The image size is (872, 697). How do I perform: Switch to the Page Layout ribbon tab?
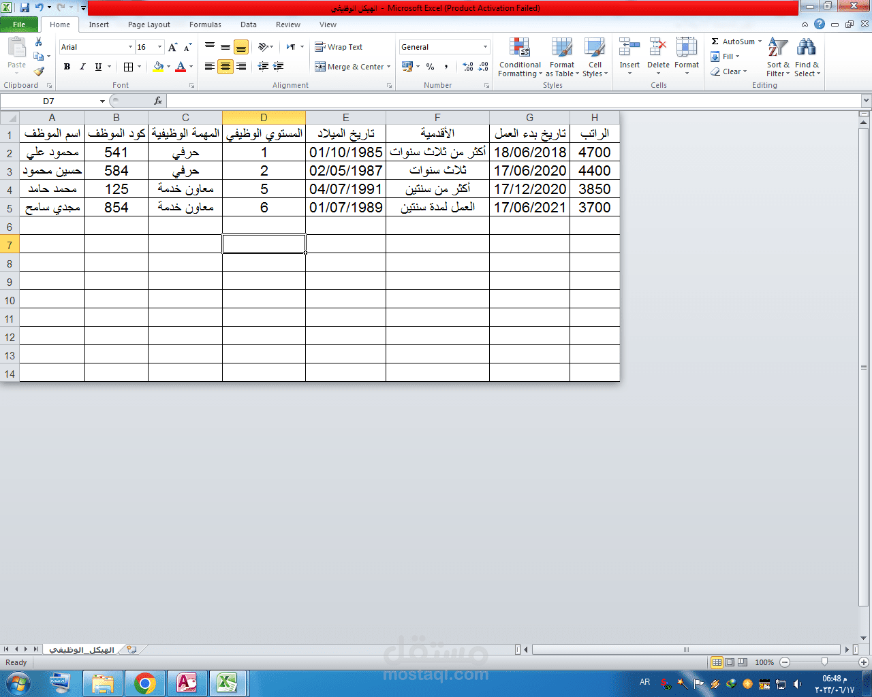pyautogui.click(x=149, y=25)
